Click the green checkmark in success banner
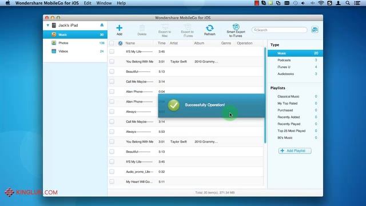This screenshot has height=206, width=366. pos(174,105)
